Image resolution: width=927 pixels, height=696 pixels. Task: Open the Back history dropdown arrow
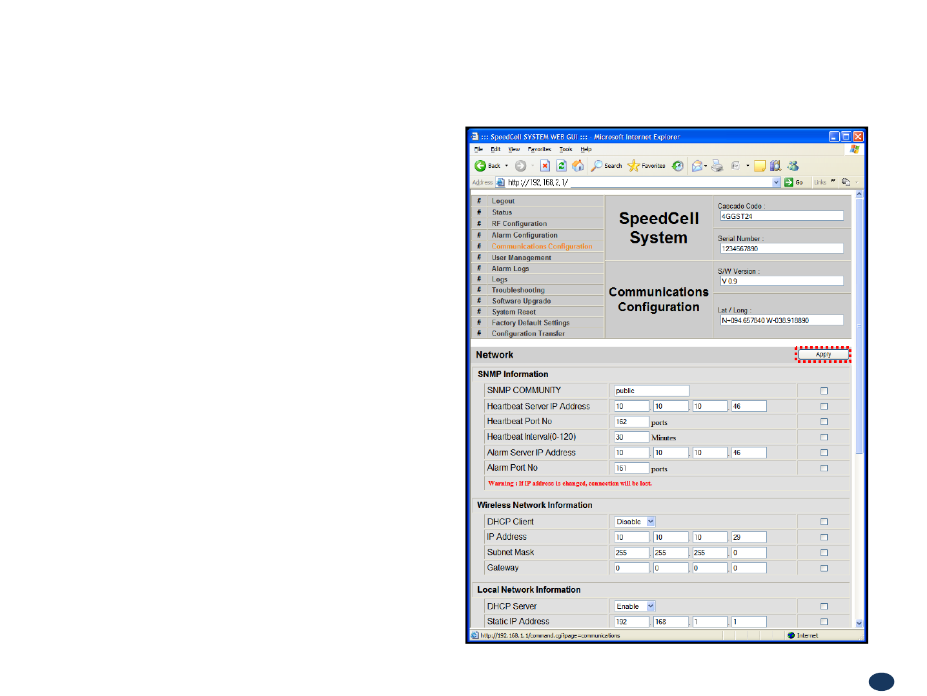(x=507, y=166)
